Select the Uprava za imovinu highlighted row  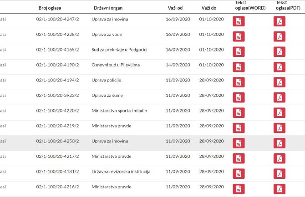pyautogui.click(x=110, y=141)
